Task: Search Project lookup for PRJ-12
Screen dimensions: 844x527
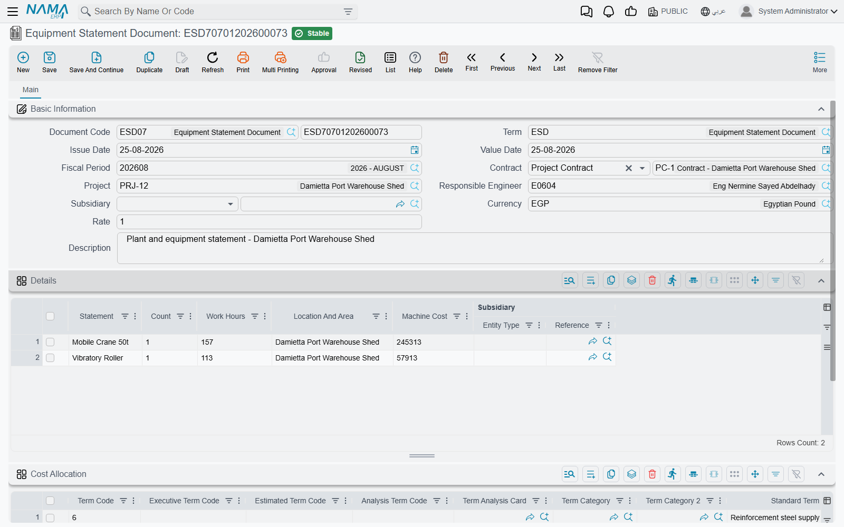Action: (x=415, y=186)
